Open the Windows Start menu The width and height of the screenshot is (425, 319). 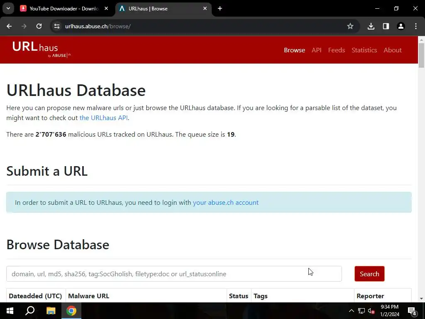(10, 311)
